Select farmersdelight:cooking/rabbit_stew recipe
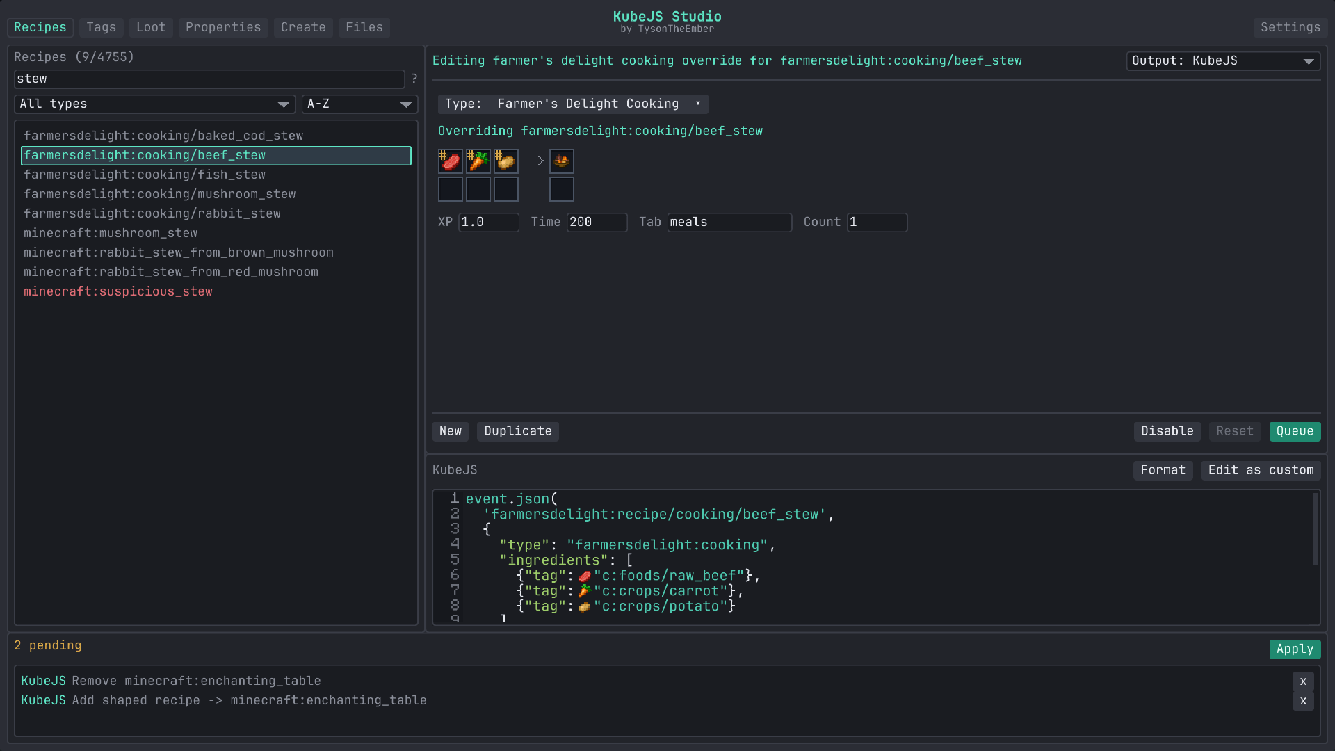1335x751 pixels. [216, 214]
